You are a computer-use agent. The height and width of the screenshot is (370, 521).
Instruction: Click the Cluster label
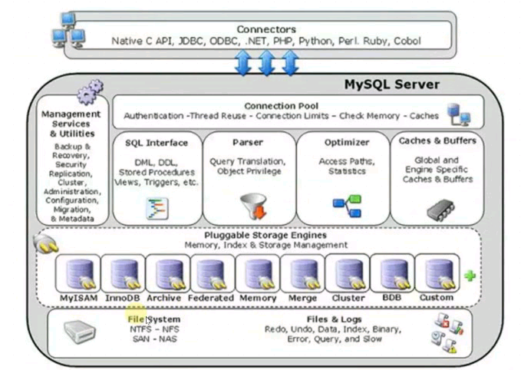point(348,298)
